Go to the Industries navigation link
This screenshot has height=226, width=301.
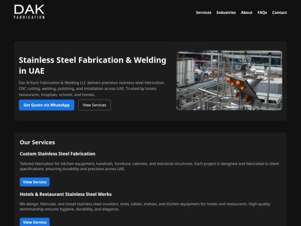click(x=226, y=12)
